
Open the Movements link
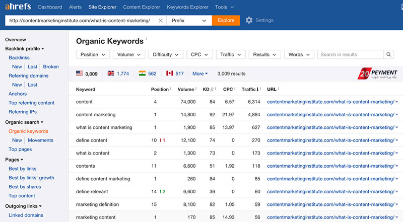click(x=41, y=140)
